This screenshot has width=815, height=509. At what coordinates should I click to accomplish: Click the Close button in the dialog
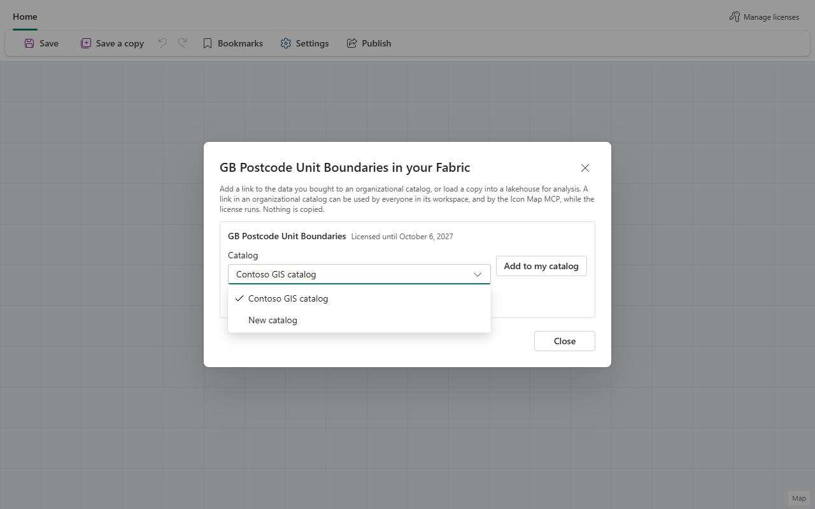[565, 341]
